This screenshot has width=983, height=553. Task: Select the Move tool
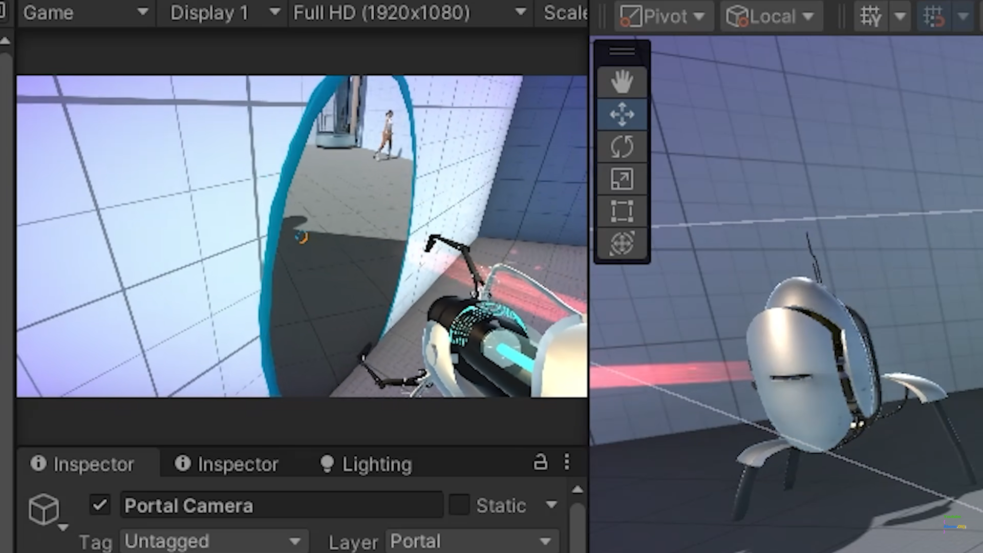[622, 114]
